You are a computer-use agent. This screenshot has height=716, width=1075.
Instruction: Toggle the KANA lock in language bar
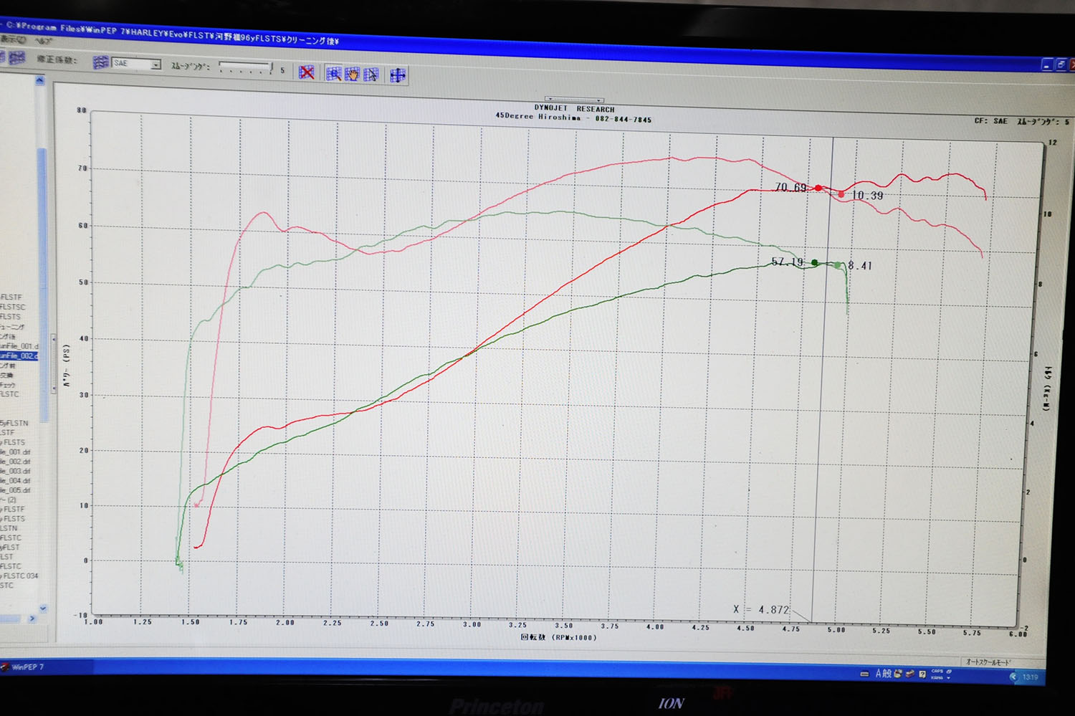(937, 677)
